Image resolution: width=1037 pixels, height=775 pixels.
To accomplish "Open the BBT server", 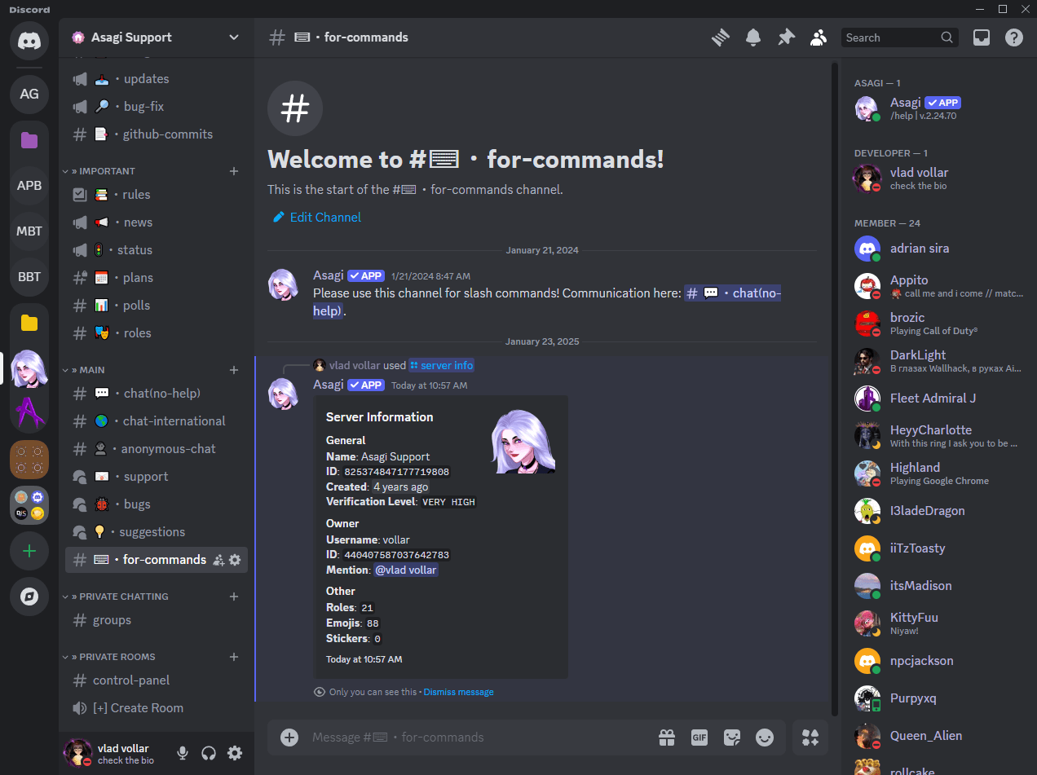I will click(29, 276).
